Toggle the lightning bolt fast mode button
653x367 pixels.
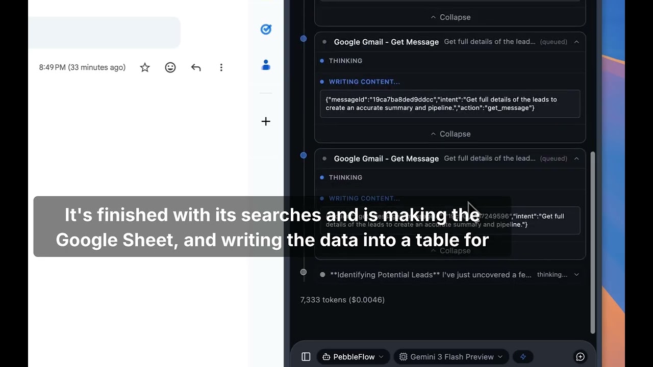[523, 357]
